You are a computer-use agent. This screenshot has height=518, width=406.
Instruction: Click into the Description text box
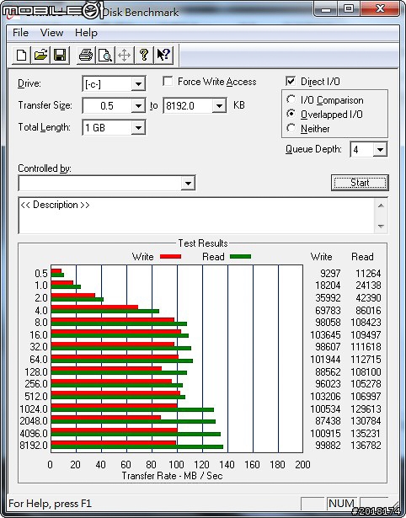pyautogui.click(x=196, y=215)
